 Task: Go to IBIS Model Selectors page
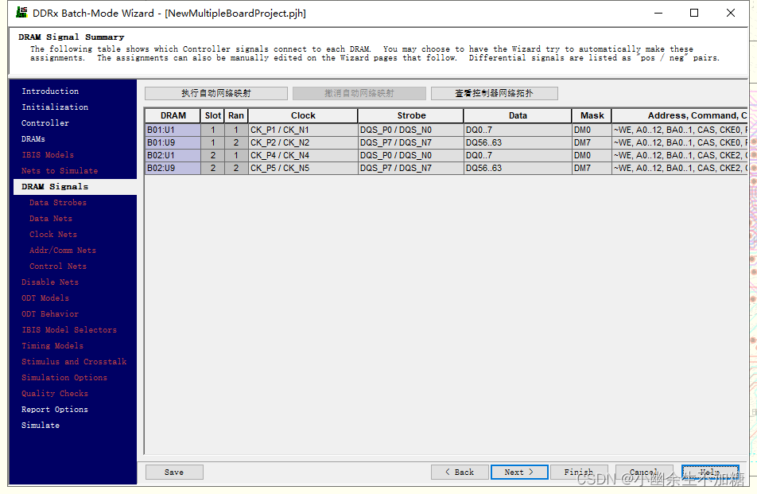(69, 330)
